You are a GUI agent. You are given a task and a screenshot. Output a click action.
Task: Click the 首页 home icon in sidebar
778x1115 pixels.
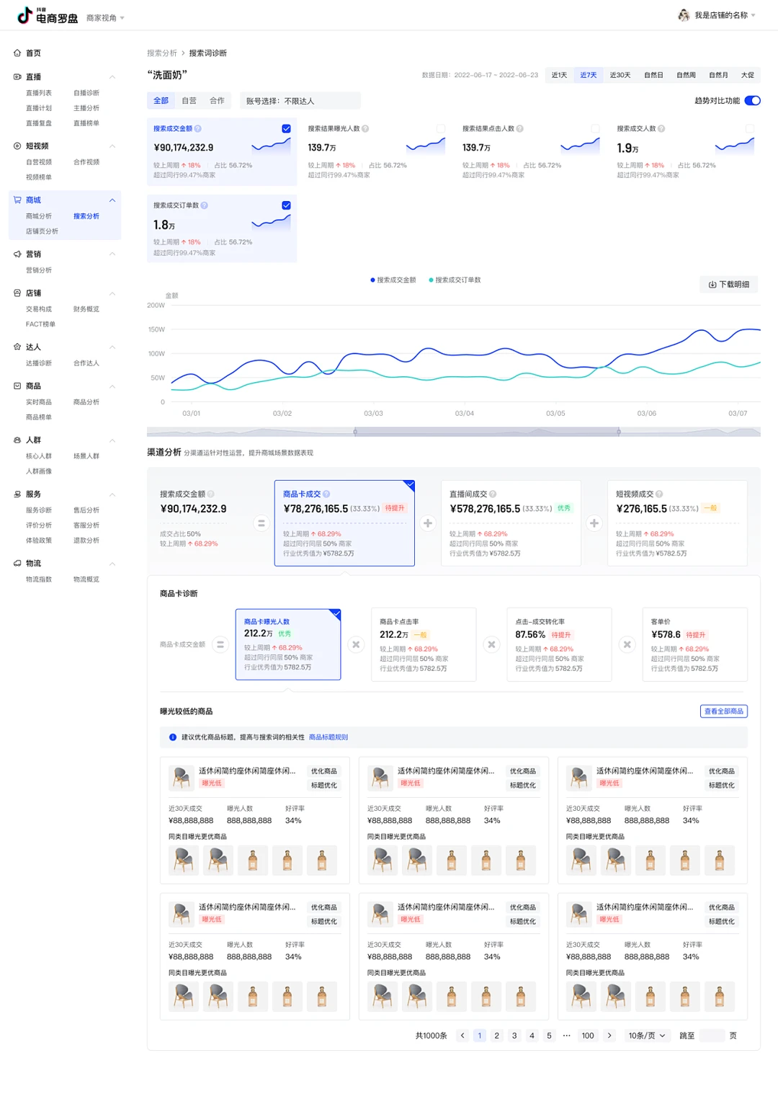[x=17, y=53]
